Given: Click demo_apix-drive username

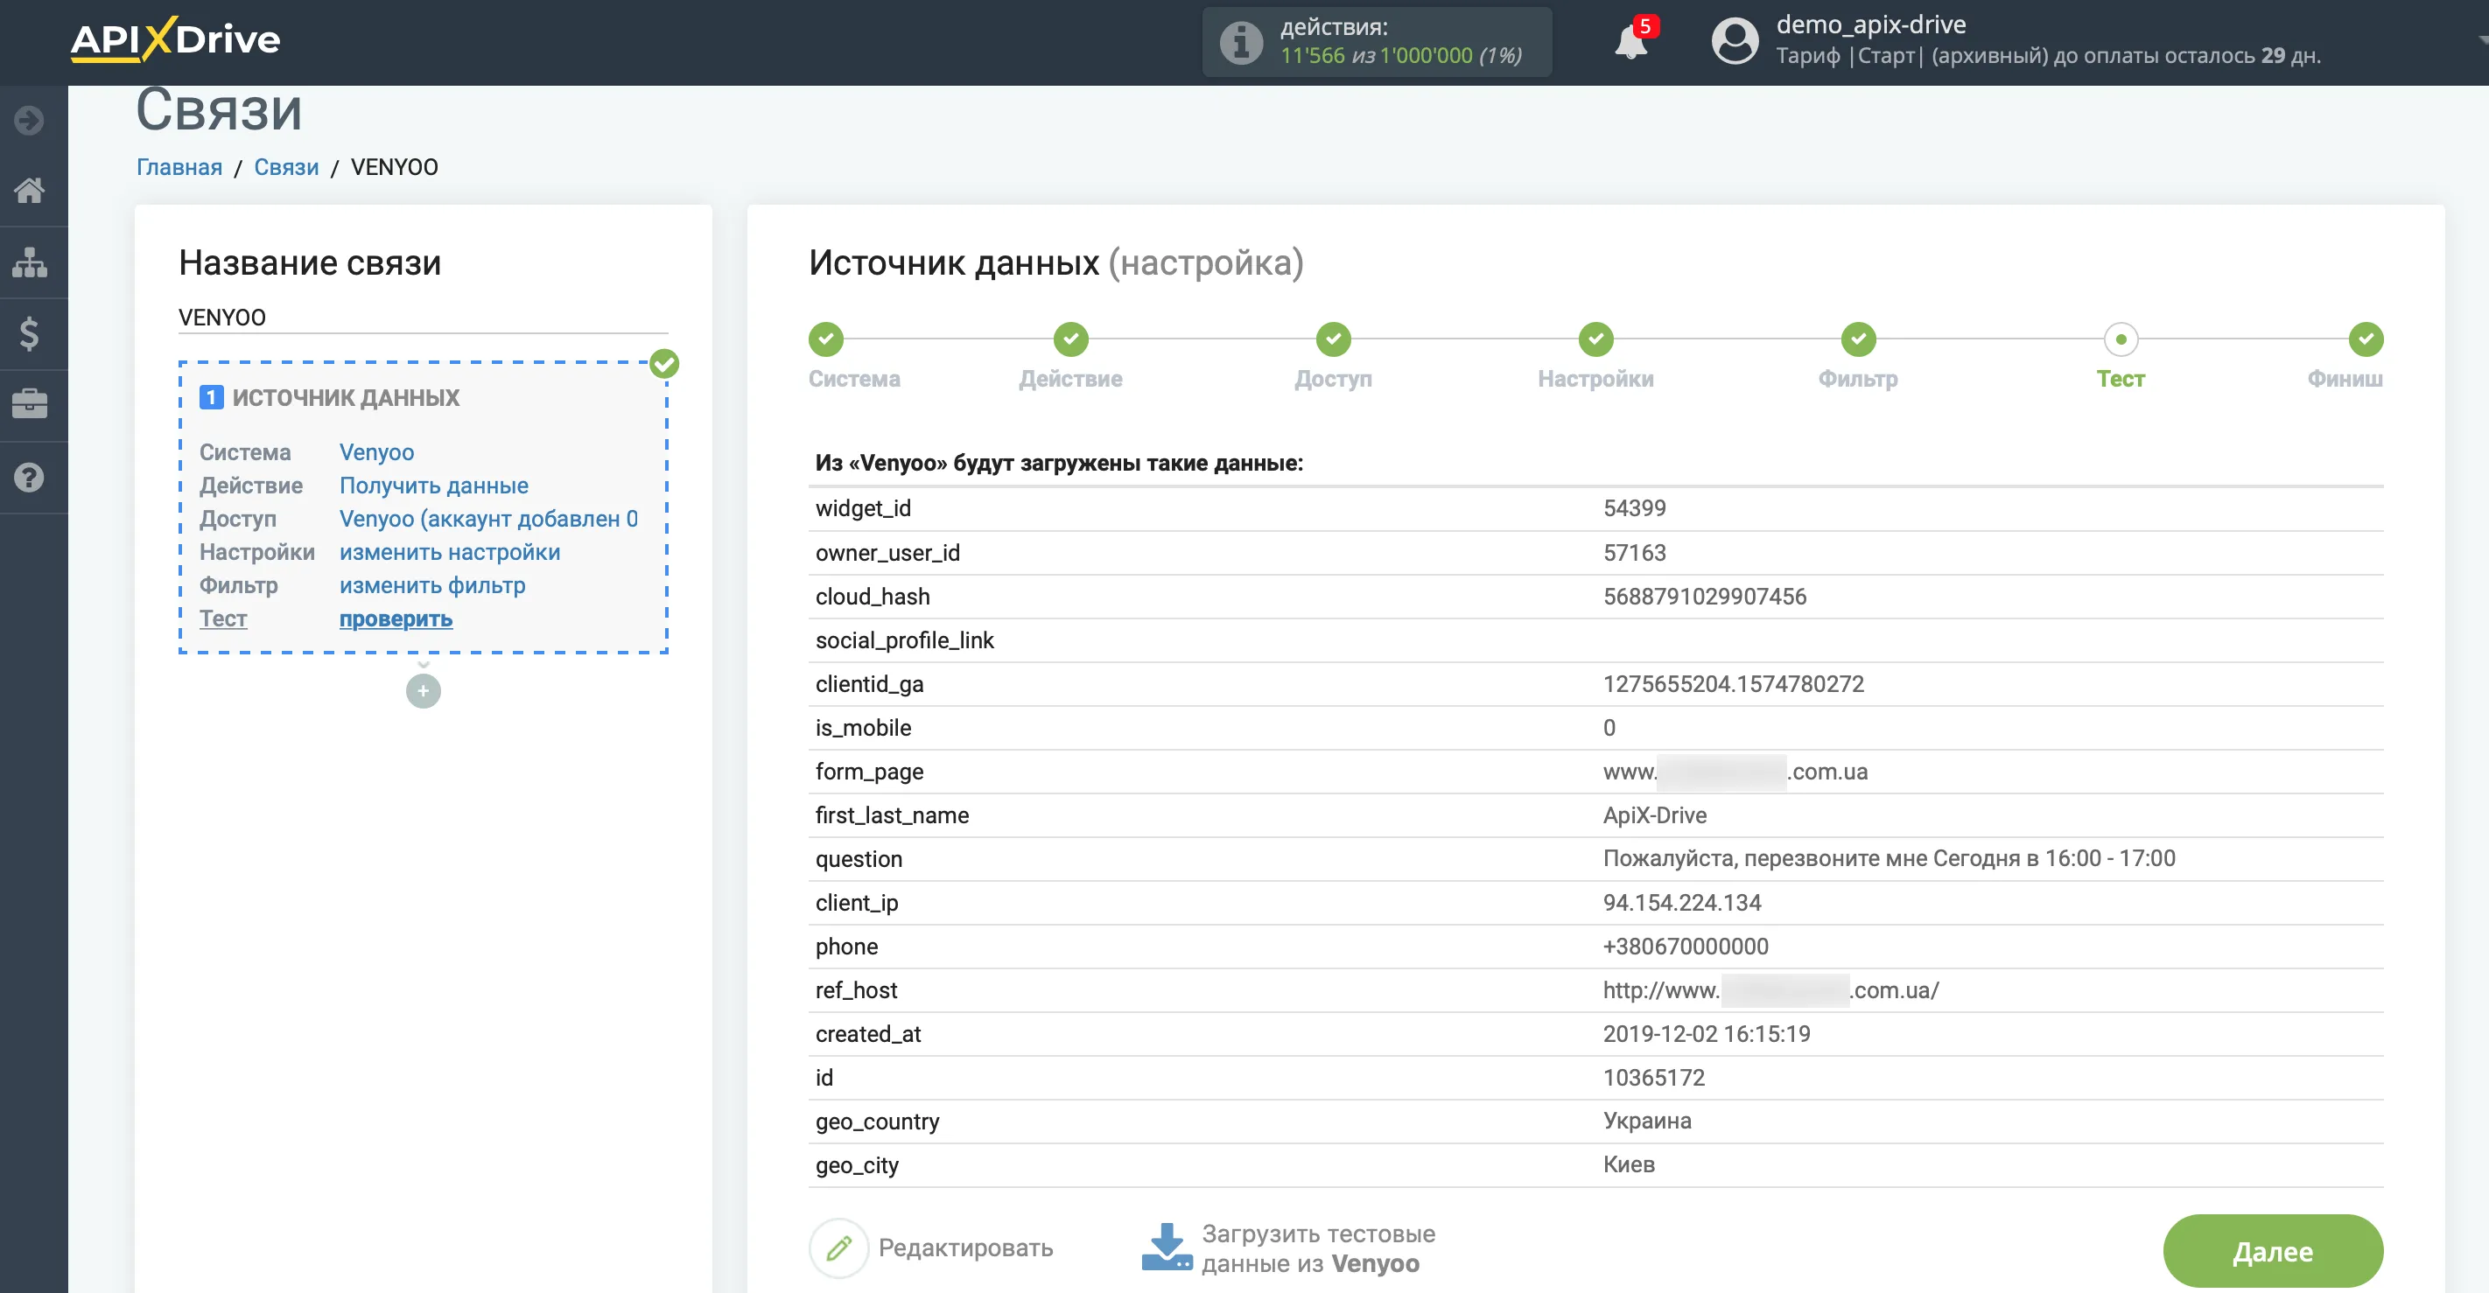Looking at the screenshot, I should click(x=1870, y=24).
